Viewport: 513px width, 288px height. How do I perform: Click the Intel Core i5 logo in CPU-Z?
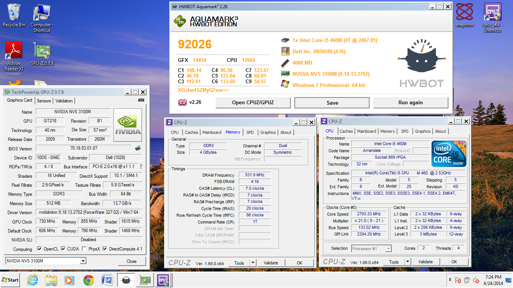449,154
